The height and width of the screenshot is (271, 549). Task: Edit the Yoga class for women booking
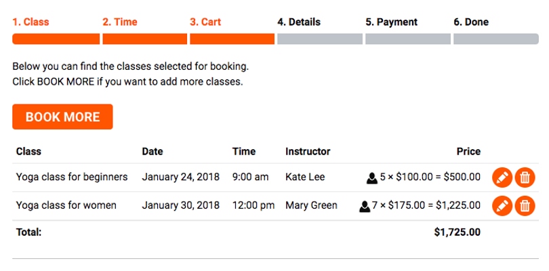(x=502, y=205)
